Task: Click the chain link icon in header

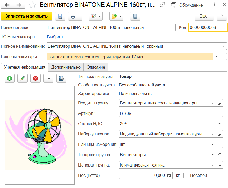Action: click(x=163, y=5)
